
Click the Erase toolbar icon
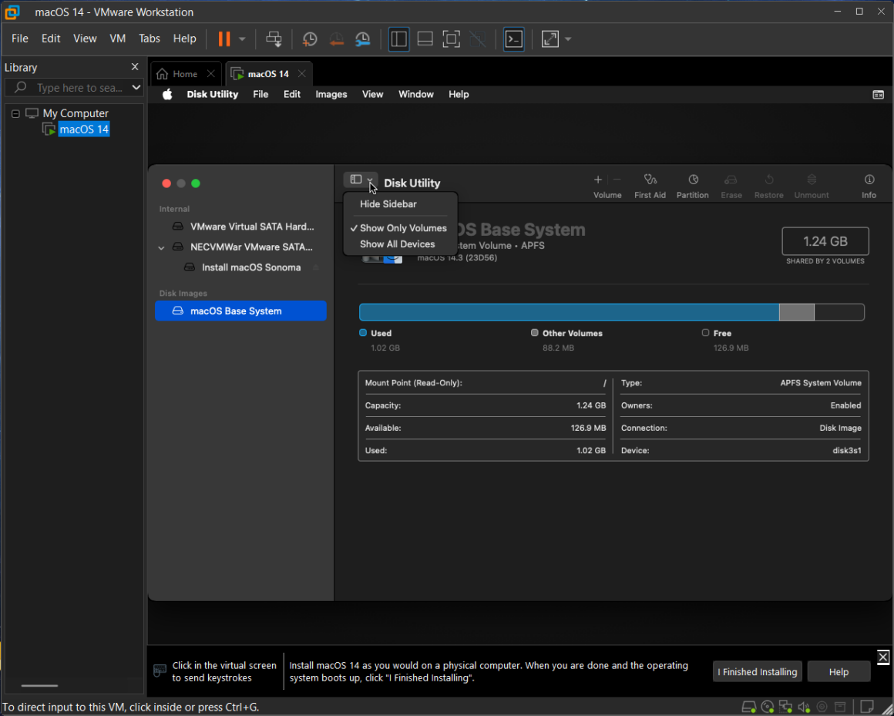tap(731, 186)
